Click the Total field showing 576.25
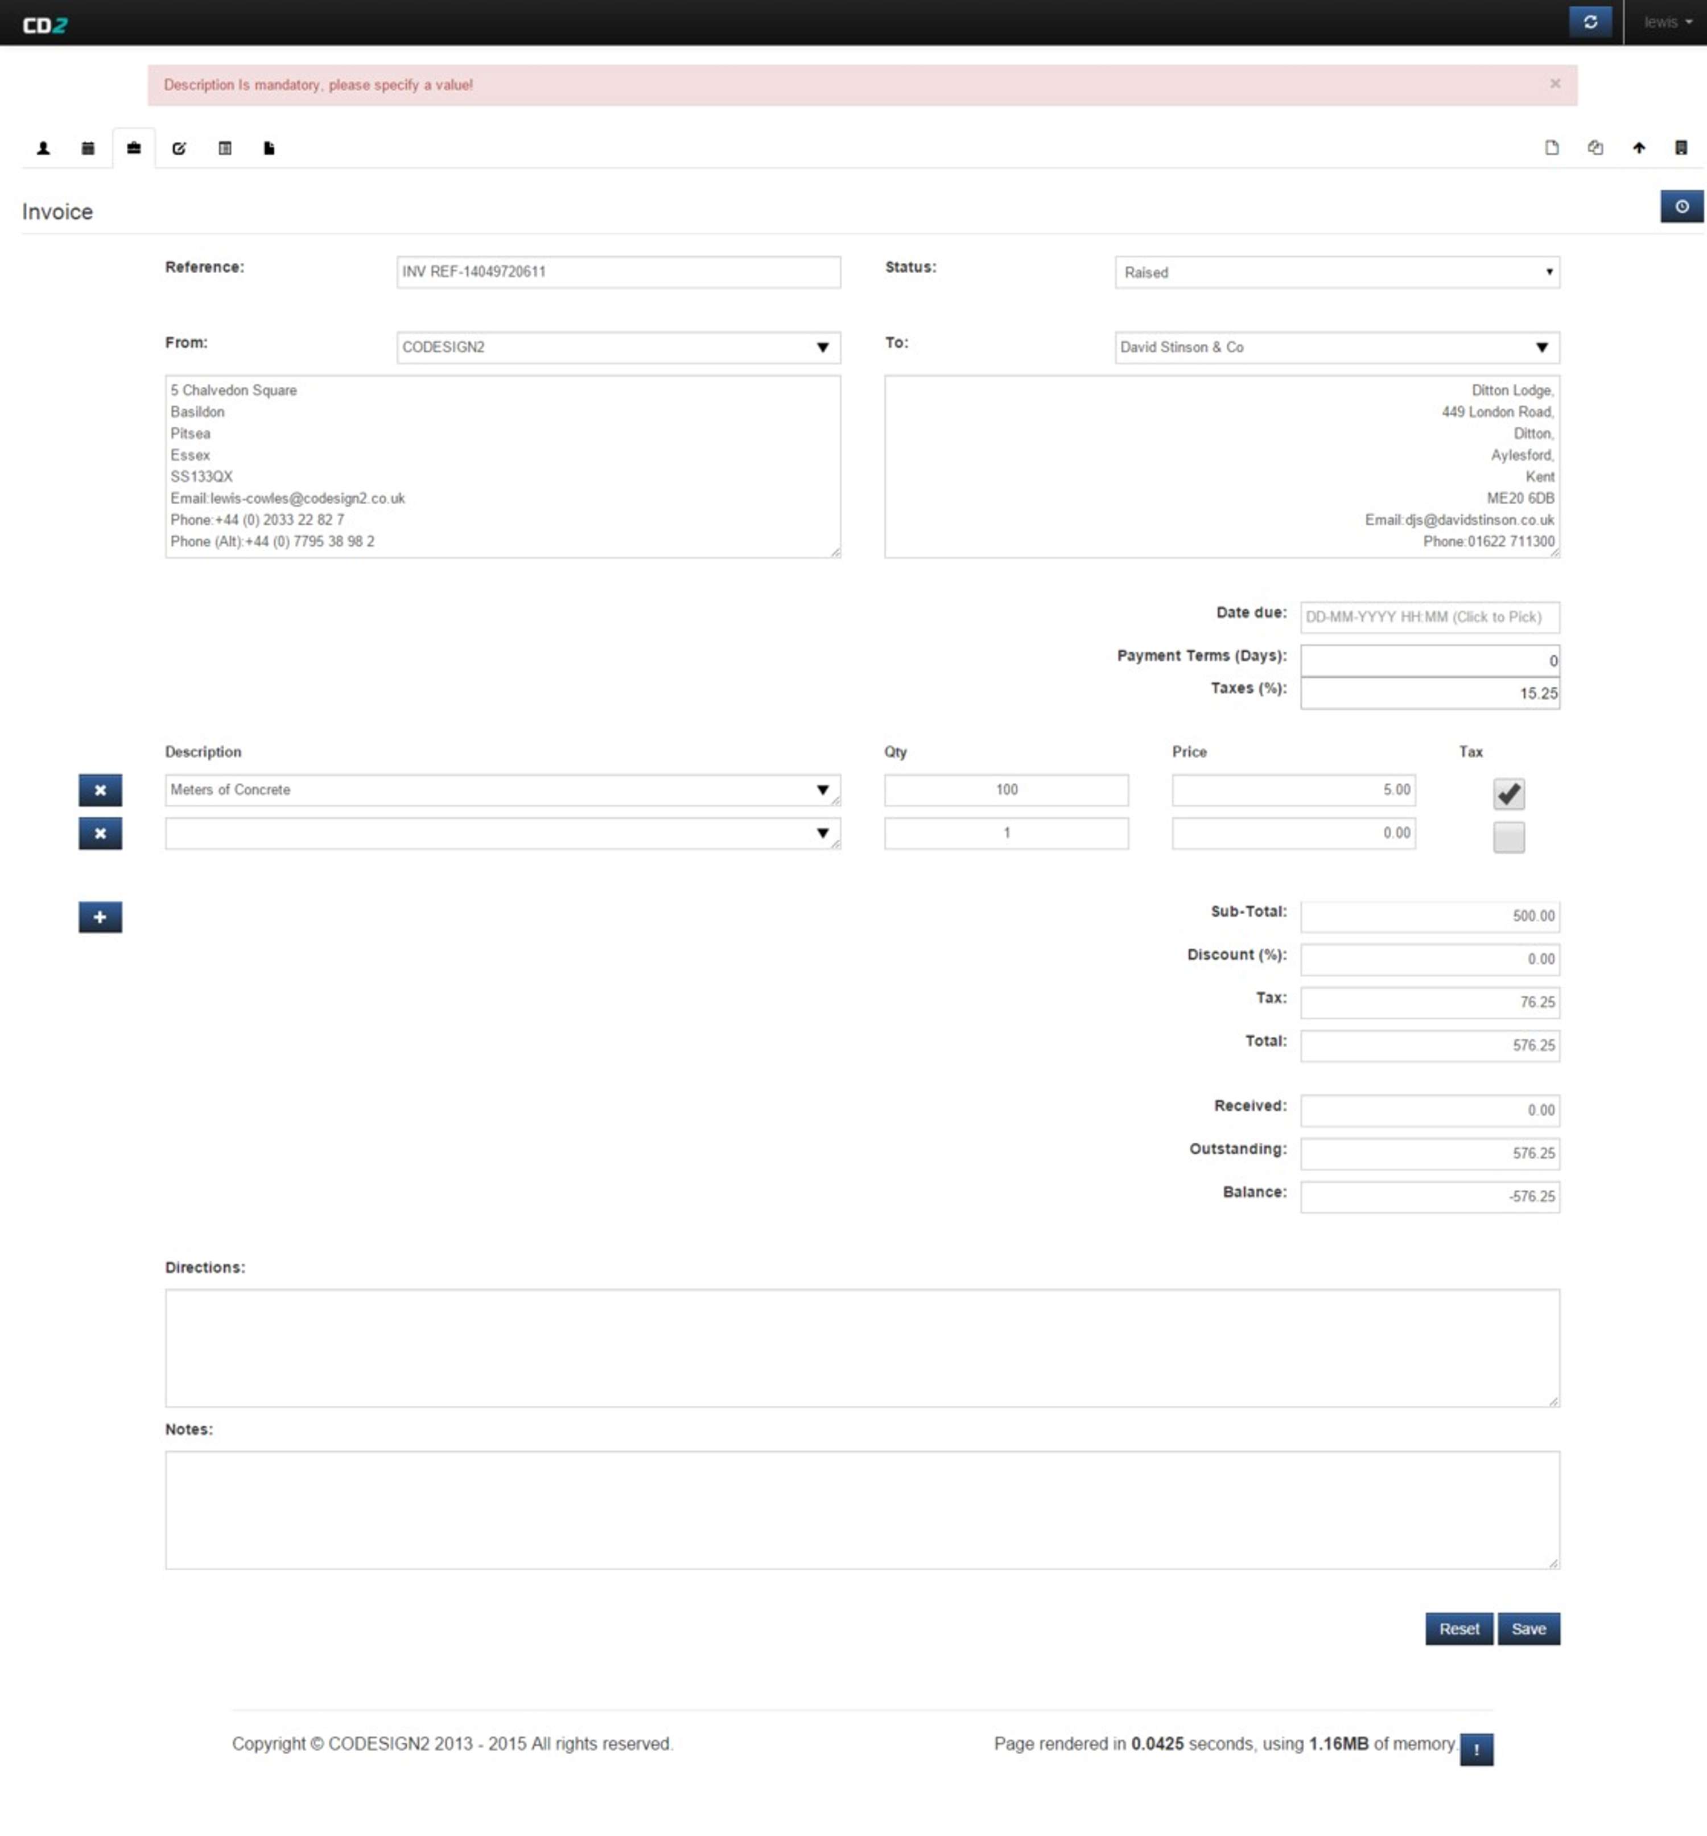The height and width of the screenshot is (1836, 1707). point(1429,1047)
